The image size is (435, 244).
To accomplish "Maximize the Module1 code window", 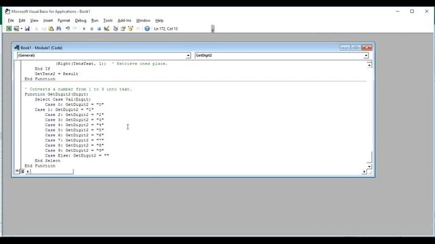I will [x=356, y=47].
